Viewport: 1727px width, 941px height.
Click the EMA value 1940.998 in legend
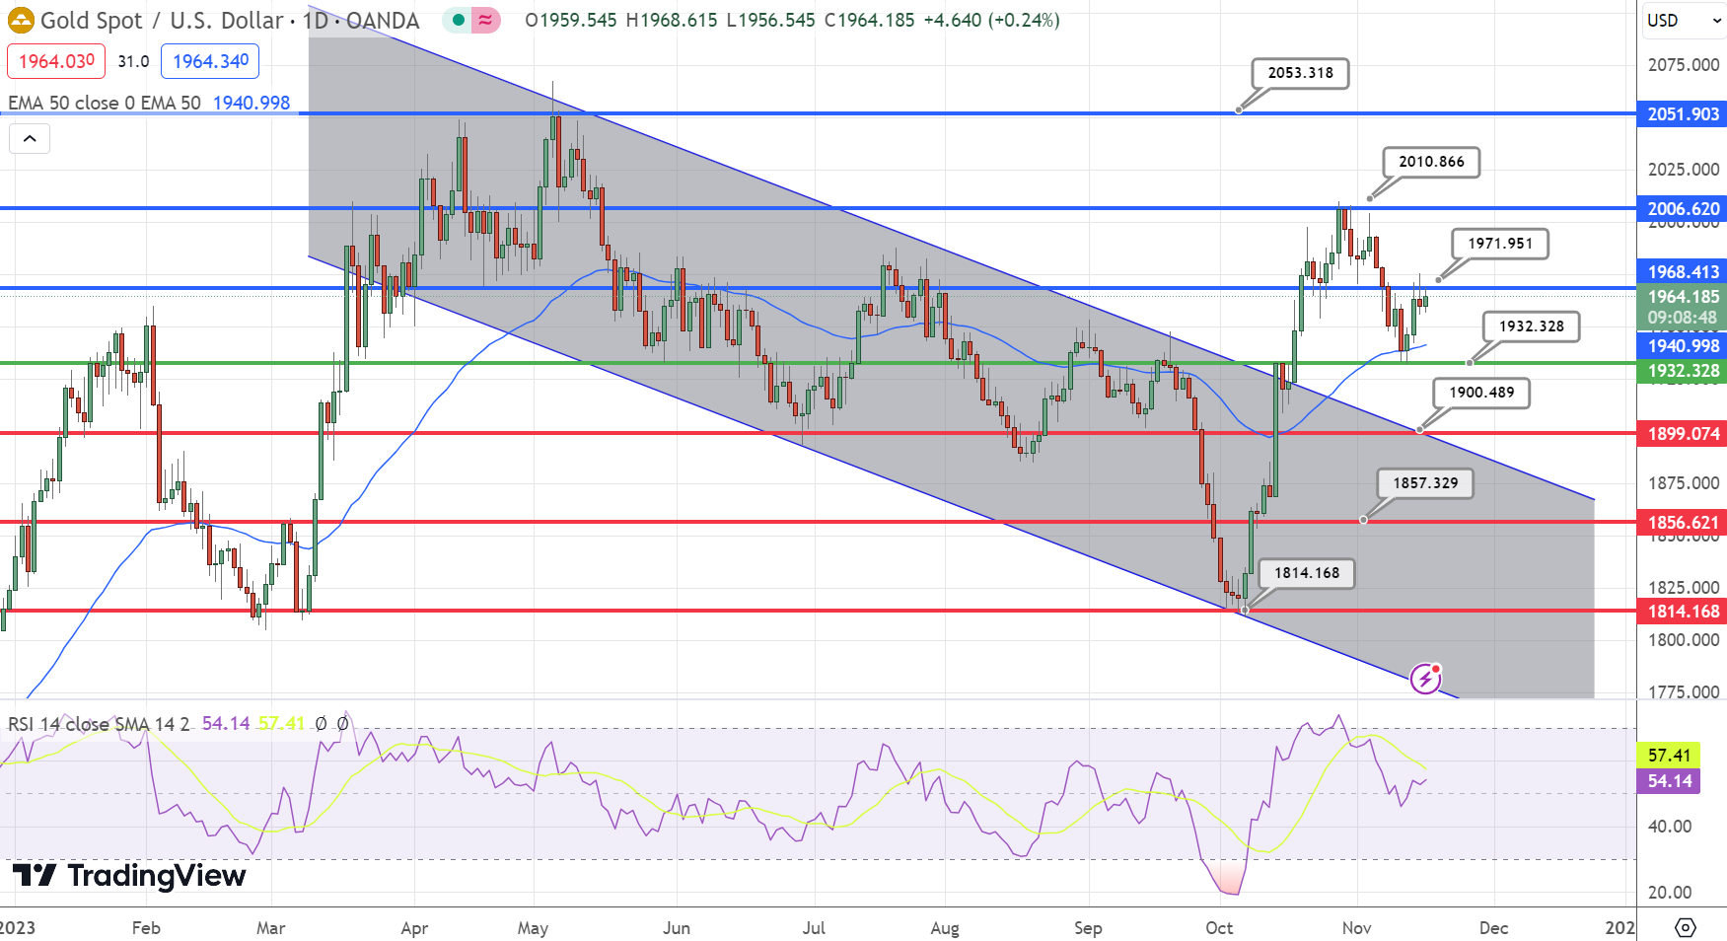252,103
